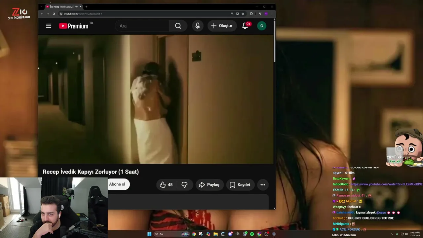Reload the YouTube page
The image size is (423, 238).
tap(54, 14)
